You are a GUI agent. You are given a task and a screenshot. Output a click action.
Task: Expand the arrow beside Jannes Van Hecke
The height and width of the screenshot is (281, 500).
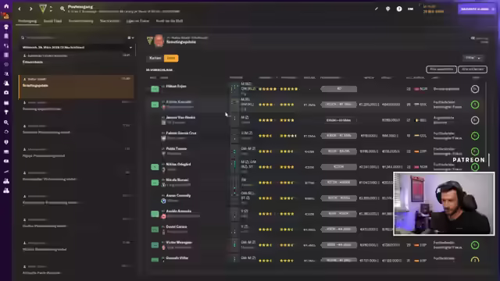click(x=163, y=118)
